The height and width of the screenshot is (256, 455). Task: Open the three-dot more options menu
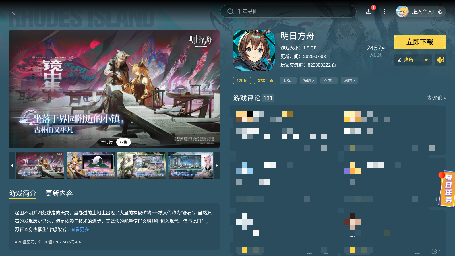pyautogui.click(x=384, y=11)
